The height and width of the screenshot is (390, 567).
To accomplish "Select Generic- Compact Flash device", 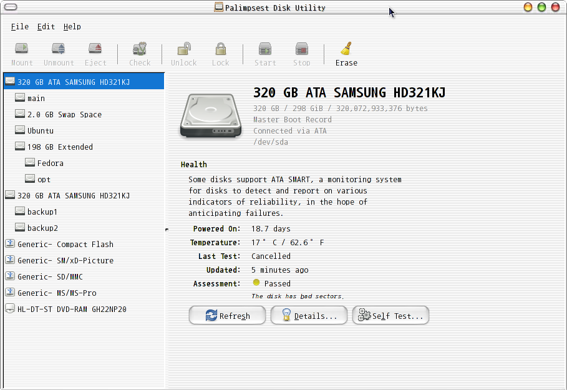I will (x=84, y=244).
